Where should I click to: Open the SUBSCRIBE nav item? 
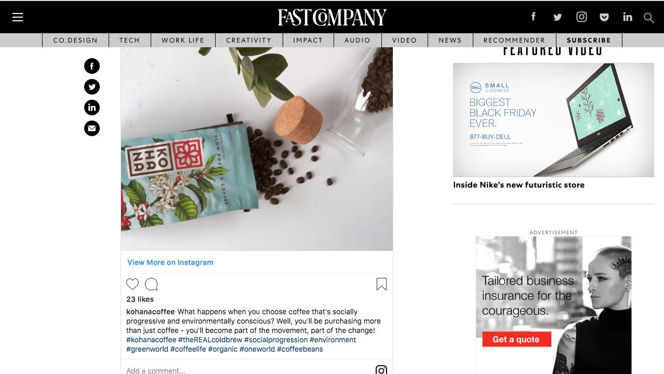[x=589, y=40]
